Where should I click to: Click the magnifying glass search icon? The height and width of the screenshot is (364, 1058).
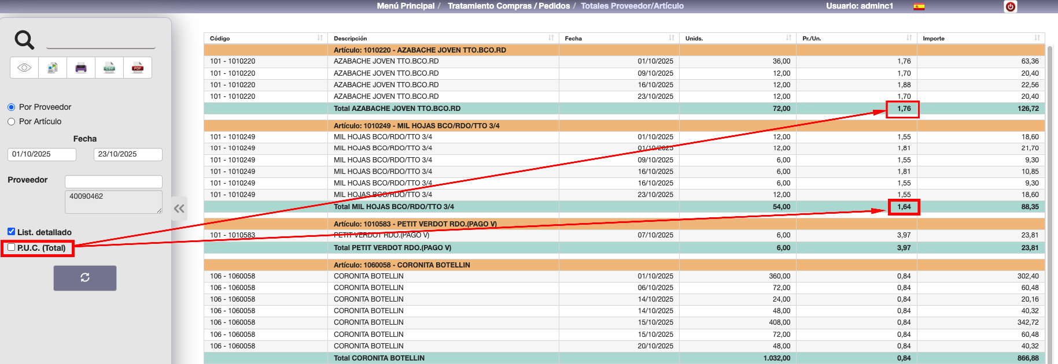tap(24, 40)
